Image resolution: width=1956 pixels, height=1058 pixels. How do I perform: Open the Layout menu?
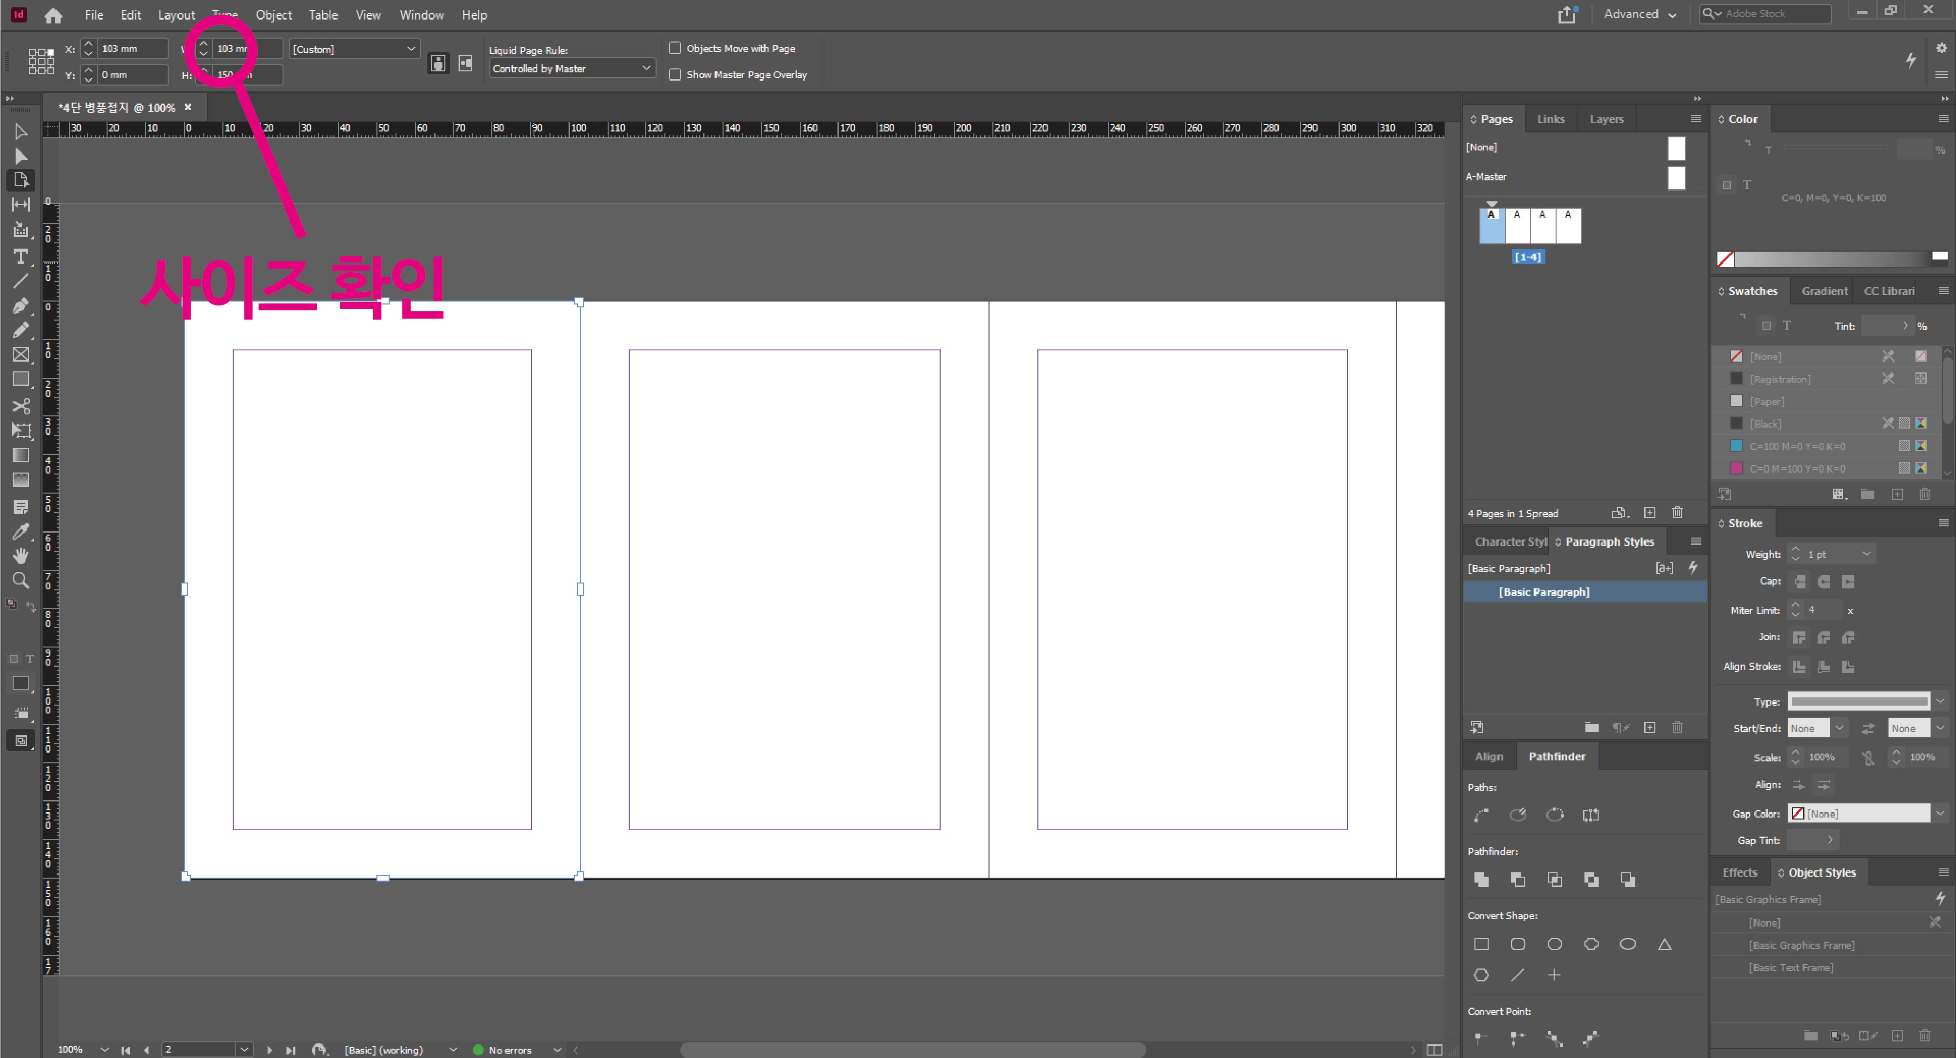click(176, 15)
